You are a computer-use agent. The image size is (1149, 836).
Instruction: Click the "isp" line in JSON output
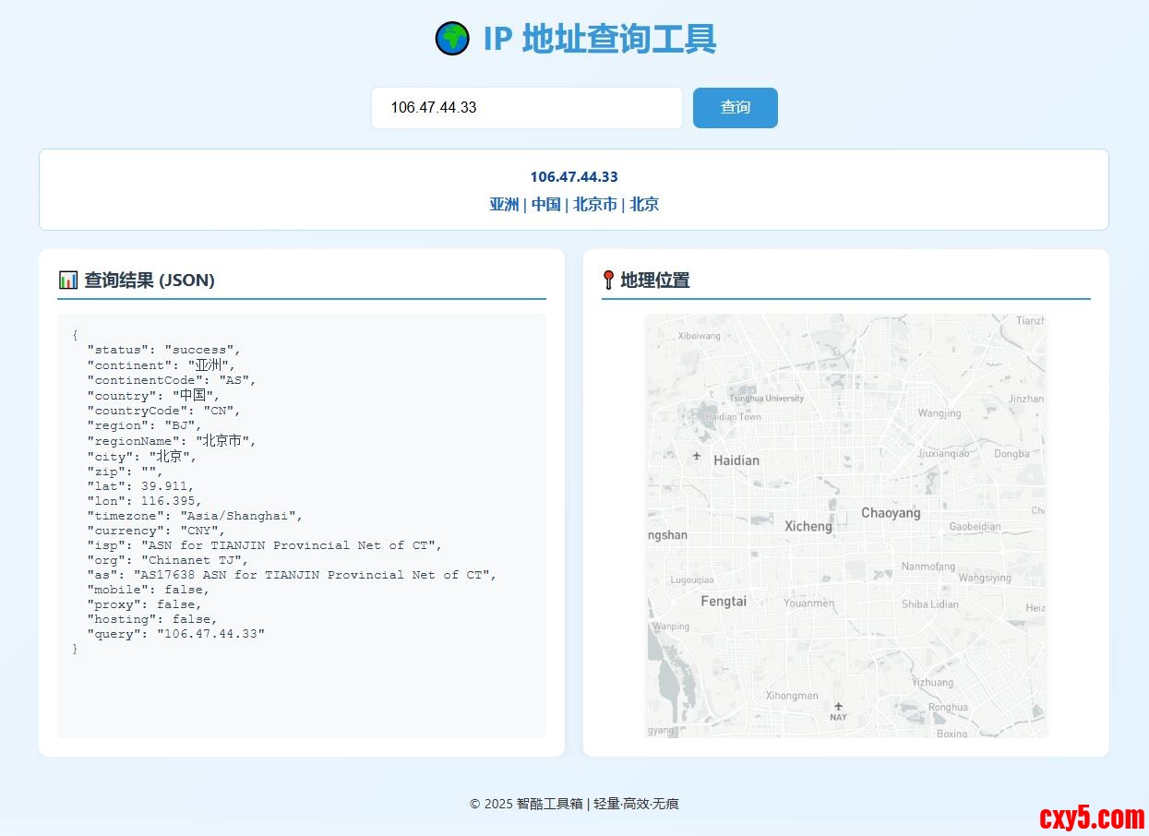pyautogui.click(x=264, y=545)
